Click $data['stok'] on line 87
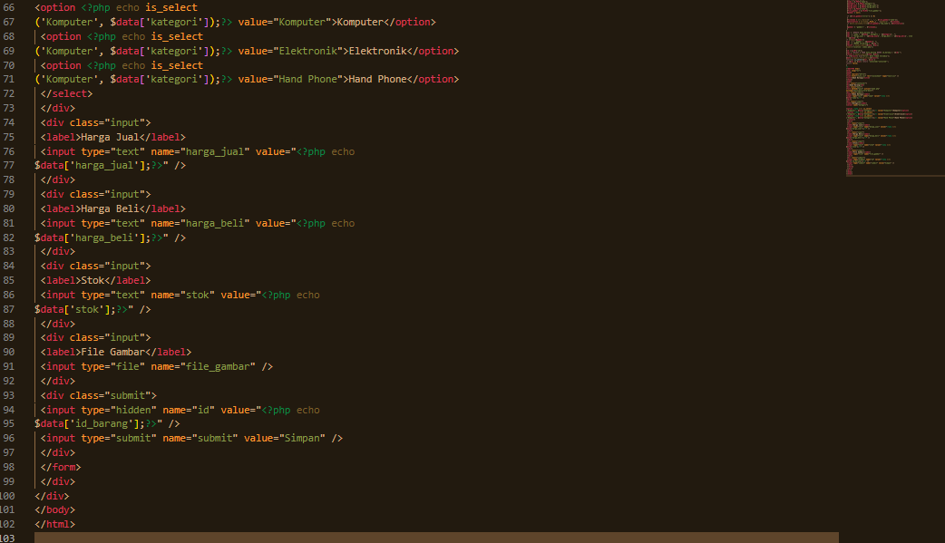 [73, 310]
